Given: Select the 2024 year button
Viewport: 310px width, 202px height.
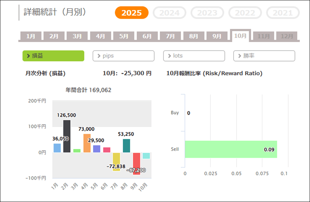Looking at the screenshot, I should pos(169,13).
